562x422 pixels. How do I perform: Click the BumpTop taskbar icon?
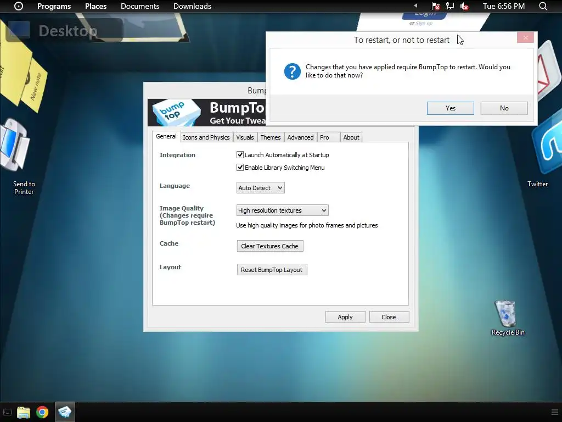click(65, 412)
